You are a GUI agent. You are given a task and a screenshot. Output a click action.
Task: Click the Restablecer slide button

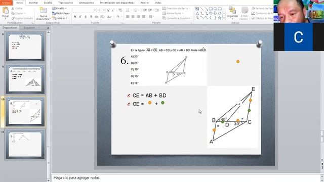coord(61,14)
